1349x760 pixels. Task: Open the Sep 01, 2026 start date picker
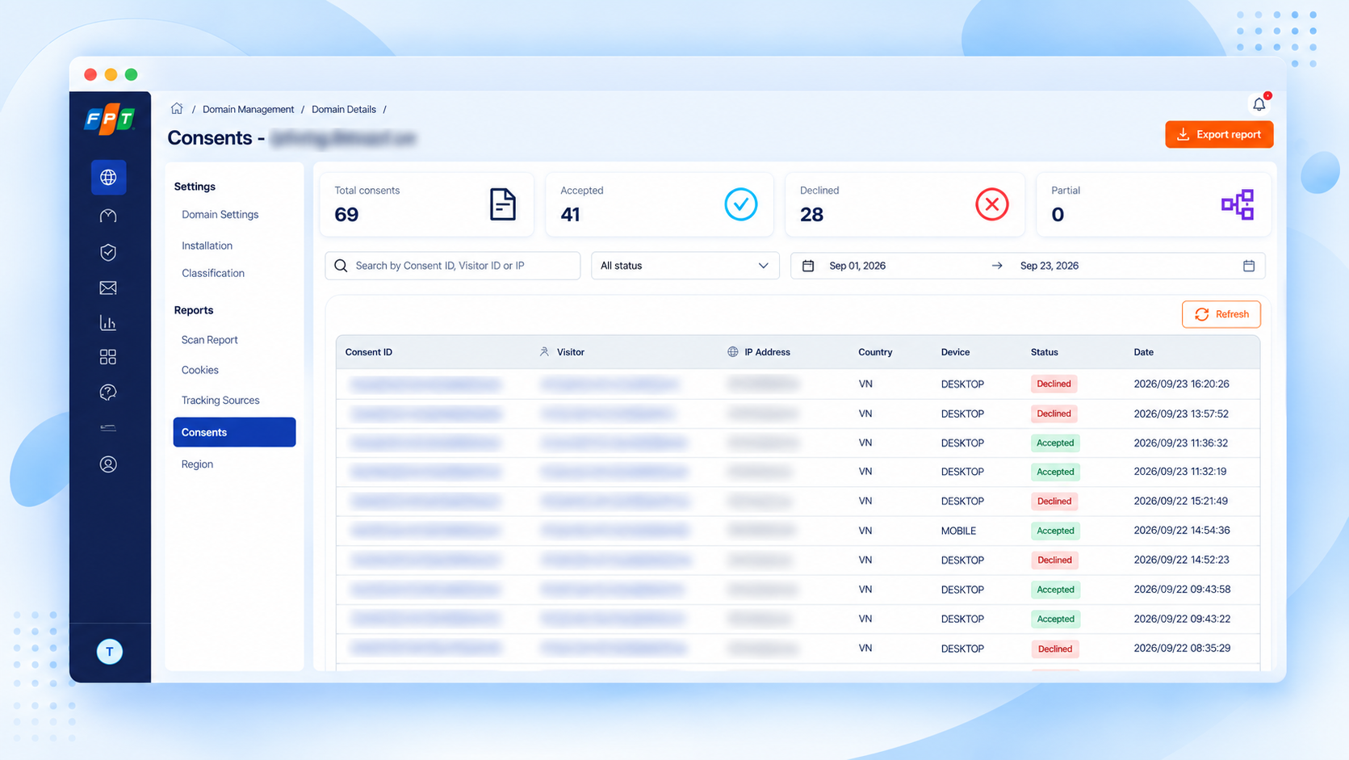coord(857,266)
